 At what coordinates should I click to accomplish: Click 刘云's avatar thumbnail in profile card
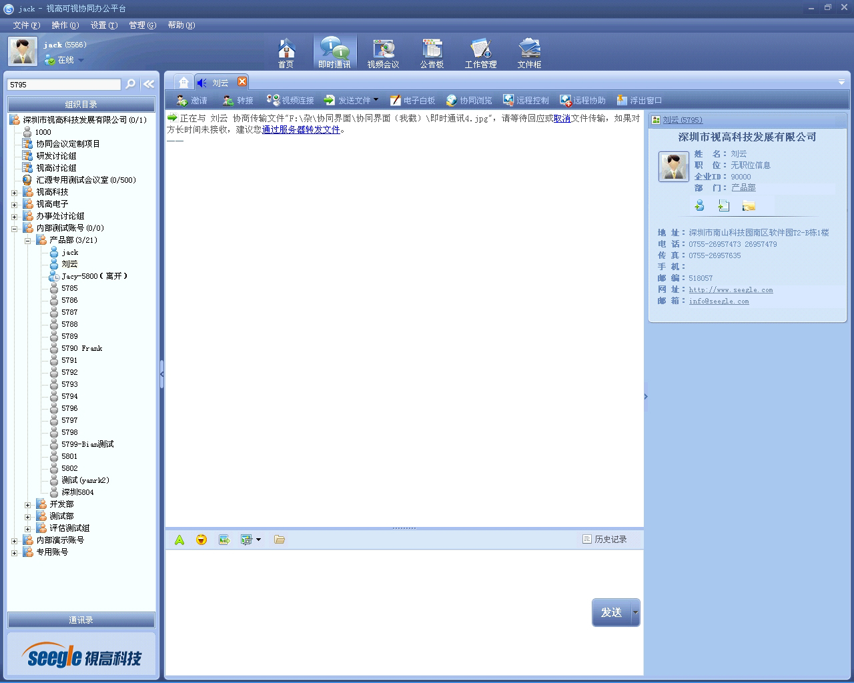pyautogui.click(x=674, y=167)
